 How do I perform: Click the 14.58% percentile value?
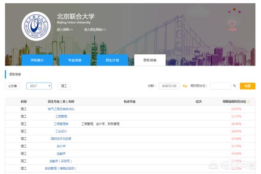click(236, 139)
